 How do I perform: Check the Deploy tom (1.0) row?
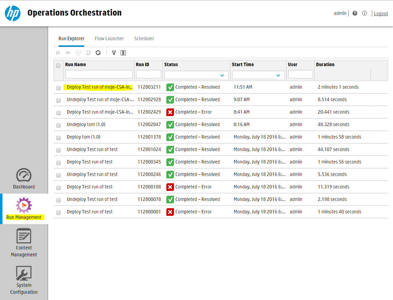[59, 138]
